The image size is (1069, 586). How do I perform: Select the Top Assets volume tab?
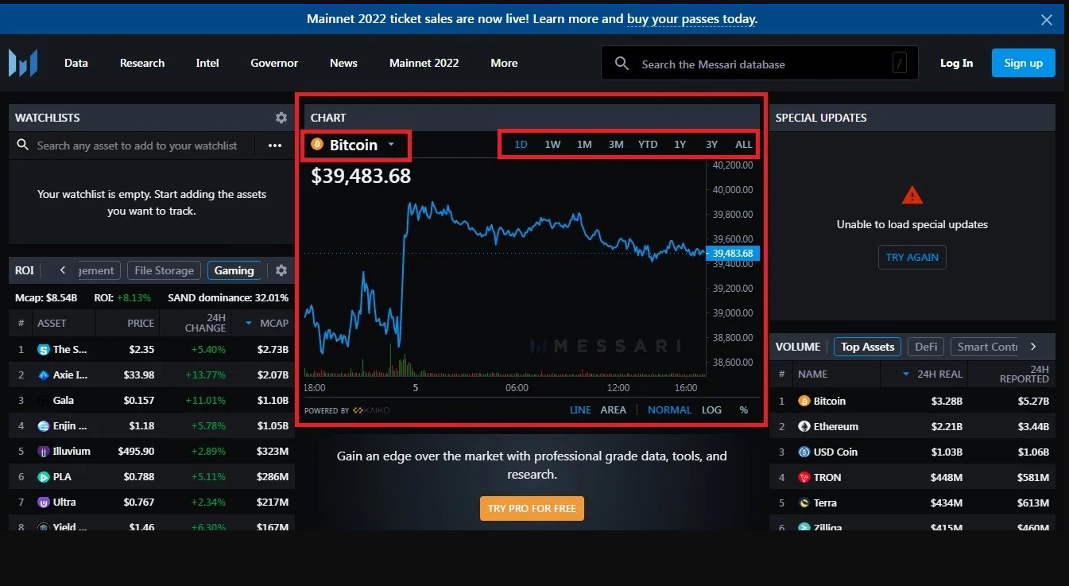tap(868, 347)
